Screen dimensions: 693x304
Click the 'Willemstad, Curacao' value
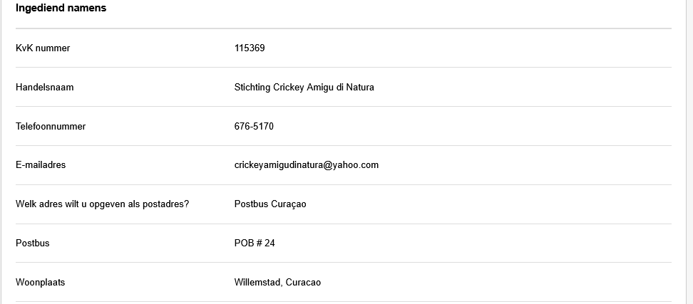click(x=277, y=283)
